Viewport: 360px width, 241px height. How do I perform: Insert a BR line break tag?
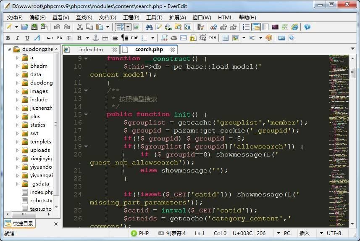tap(60, 38)
